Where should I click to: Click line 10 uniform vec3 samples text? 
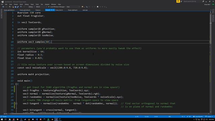(x=34, y=42)
